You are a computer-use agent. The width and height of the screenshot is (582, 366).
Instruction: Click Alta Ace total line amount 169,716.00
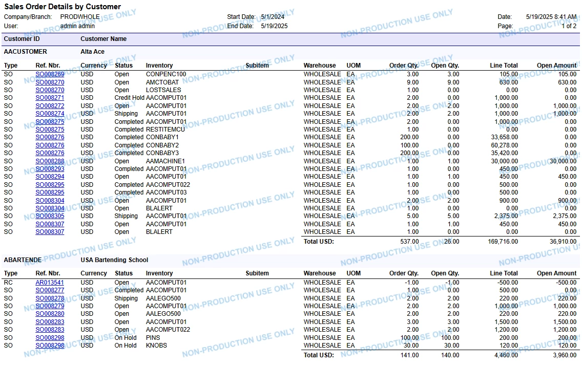(503, 242)
